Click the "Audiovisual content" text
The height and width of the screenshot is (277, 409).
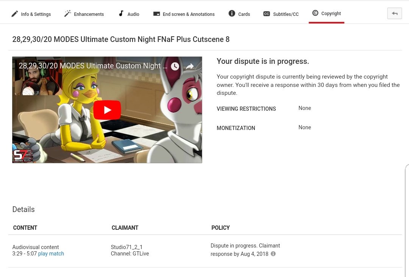[36, 247]
